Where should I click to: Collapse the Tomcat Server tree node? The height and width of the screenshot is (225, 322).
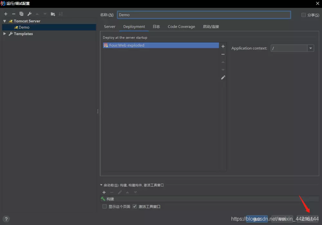click(5, 21)
